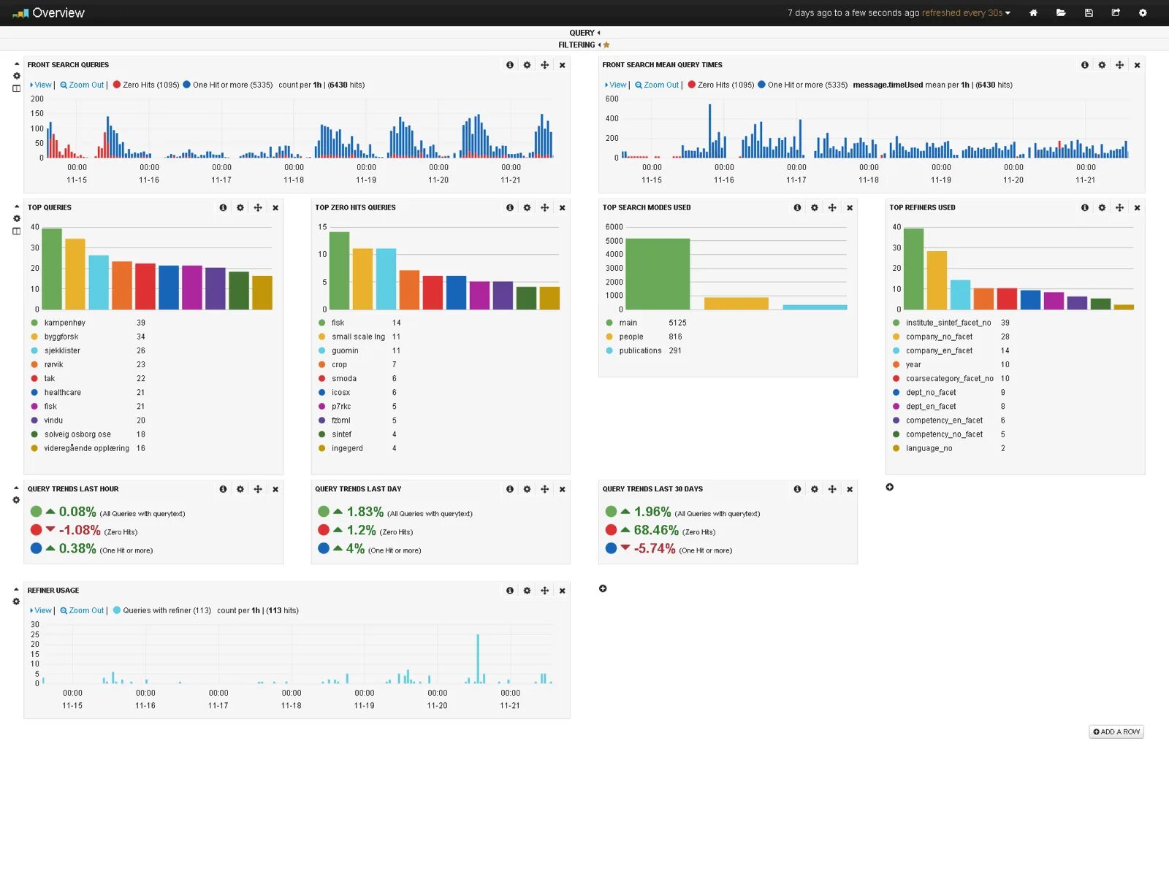Expand the QUERY section

(584, 33)
